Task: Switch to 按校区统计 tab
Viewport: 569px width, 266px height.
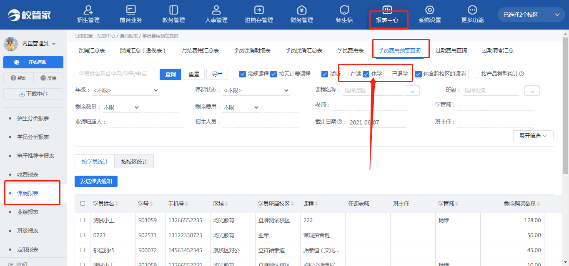Action: [x=134, y=162]
